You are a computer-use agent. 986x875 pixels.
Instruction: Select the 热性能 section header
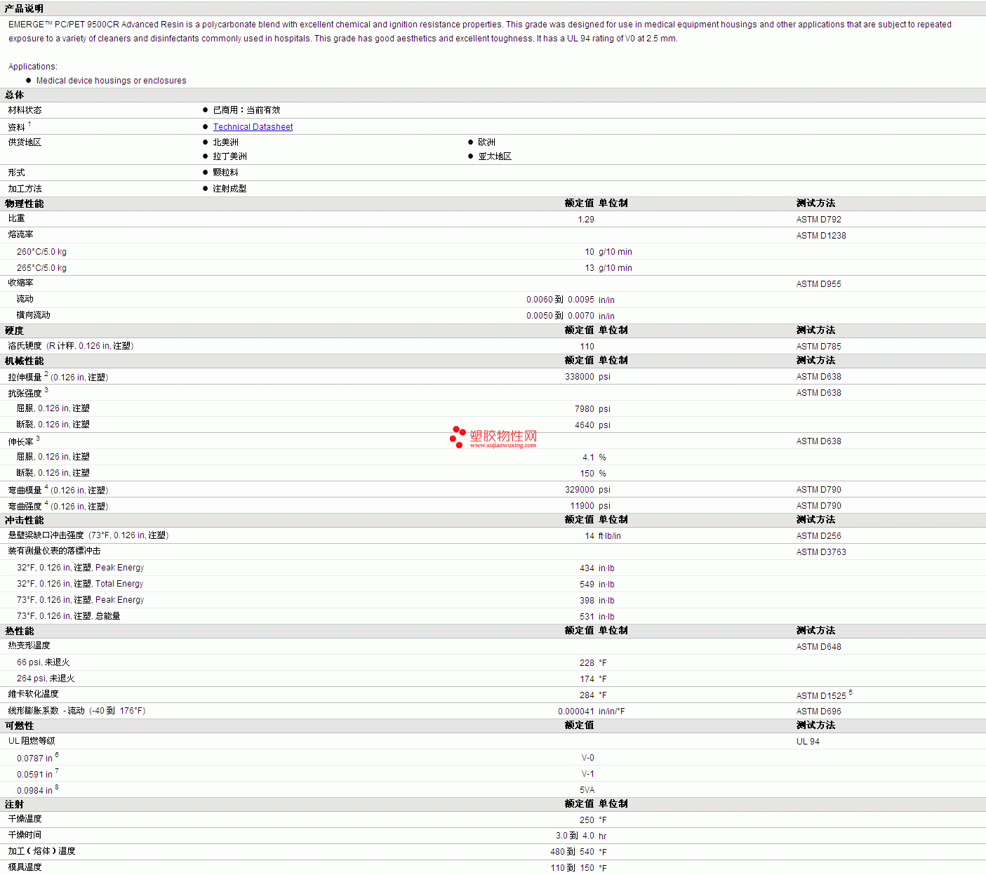pyautogui.click(x=19, y=631)
